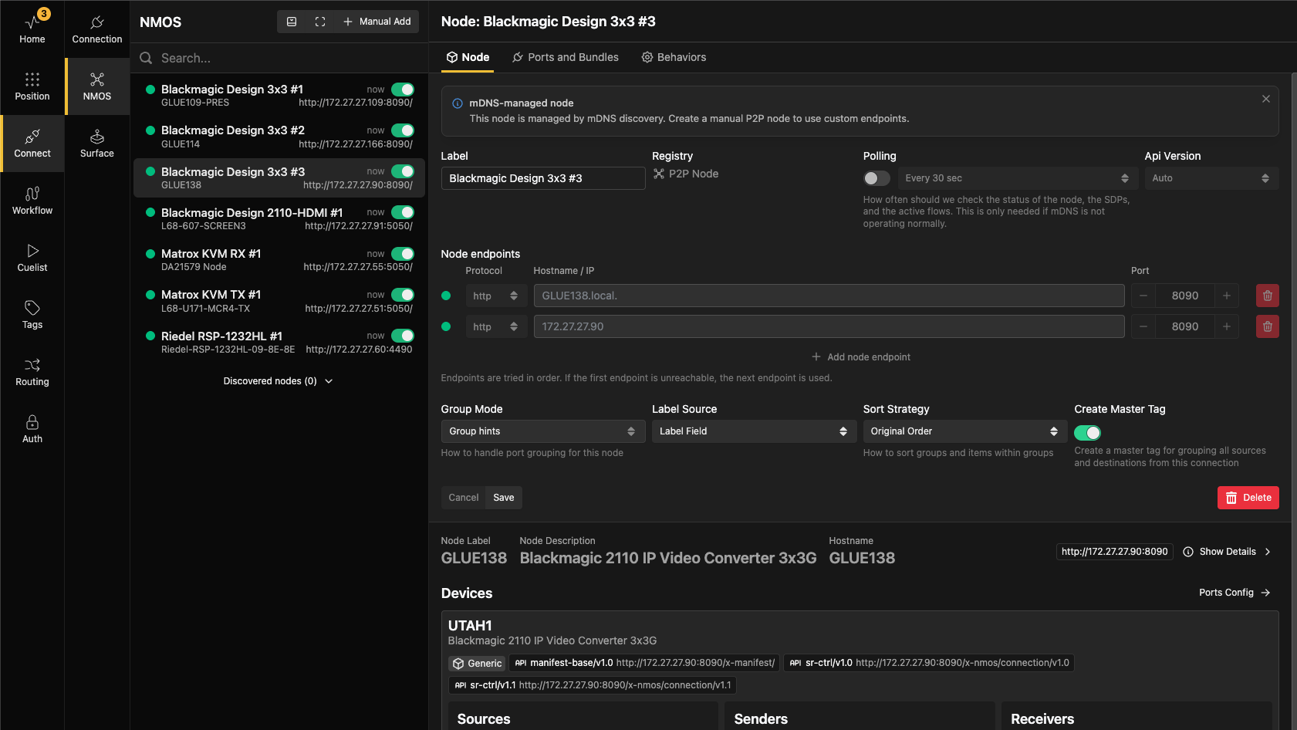
Task: Expand Show Details for the node
Action: (1227, 552)
